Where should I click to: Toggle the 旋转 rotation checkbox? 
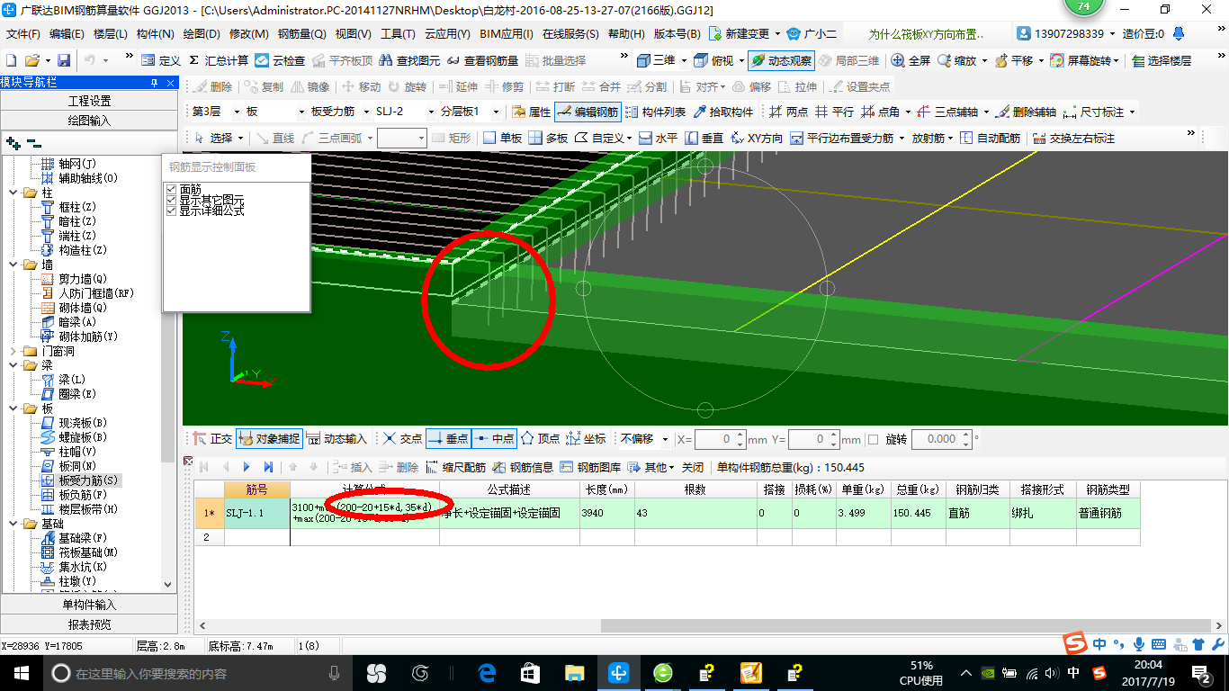(x=873, y=439)
